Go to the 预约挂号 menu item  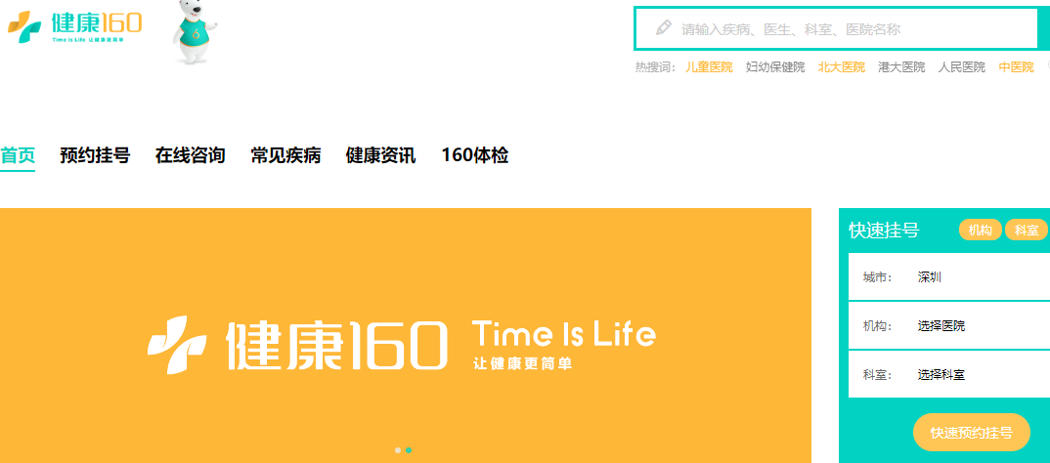(x=95, y=155)
